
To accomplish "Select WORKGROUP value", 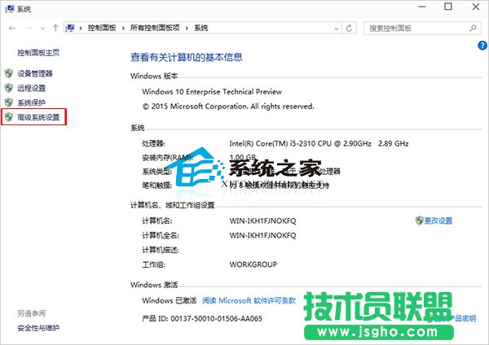I will (253, 264).
